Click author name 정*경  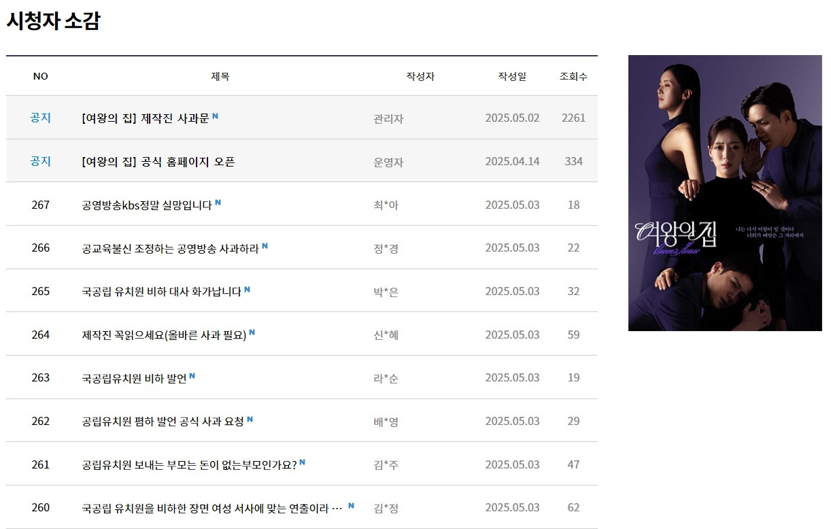[x=386, y=249]
